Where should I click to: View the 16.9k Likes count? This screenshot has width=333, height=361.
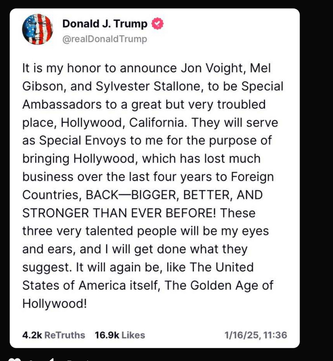coord(120,335)
